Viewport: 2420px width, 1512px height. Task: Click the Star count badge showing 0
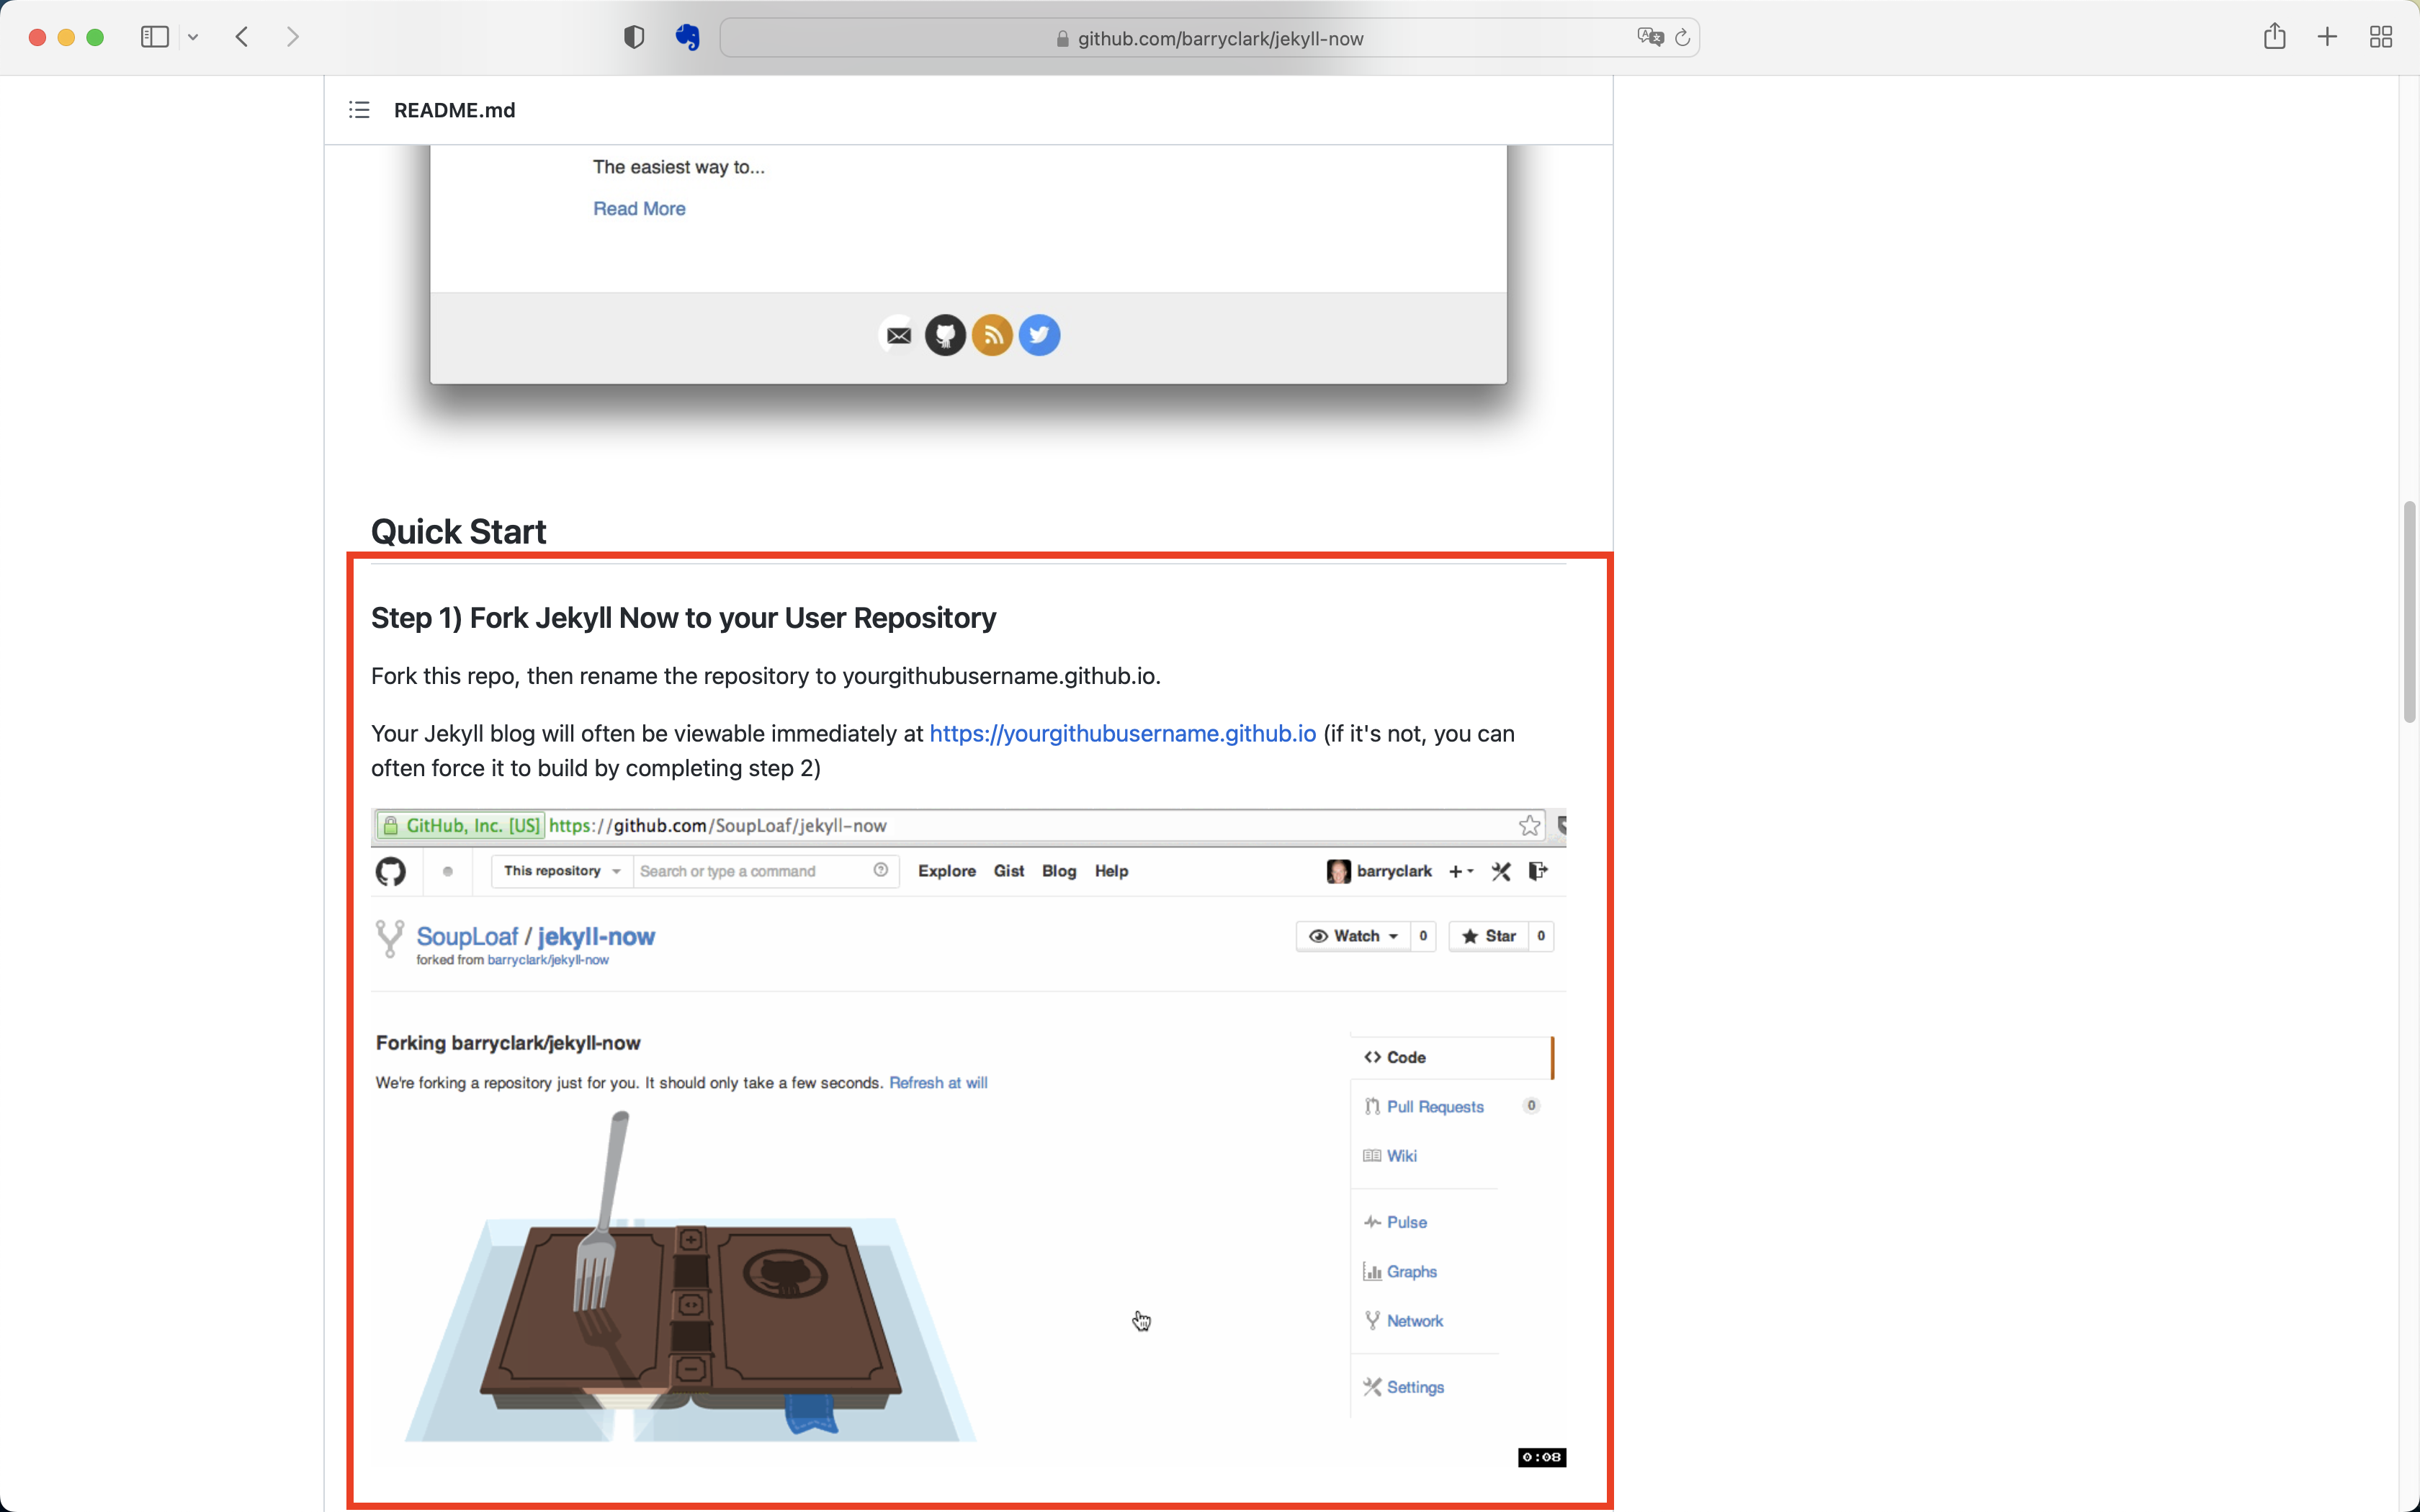click(x=1541, y=936)
